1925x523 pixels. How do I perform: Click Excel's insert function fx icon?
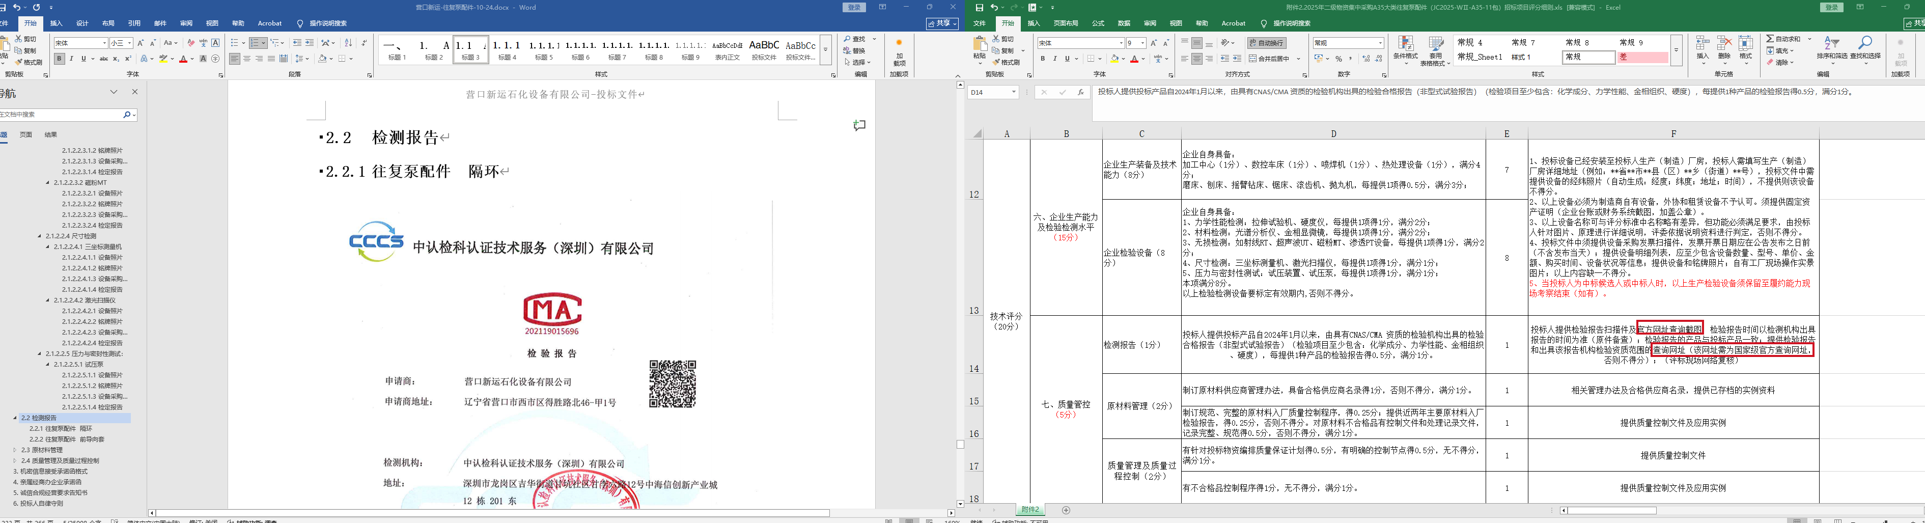tap(1080, 92)
